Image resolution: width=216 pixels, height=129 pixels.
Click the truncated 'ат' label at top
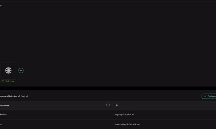click(1, 5)
